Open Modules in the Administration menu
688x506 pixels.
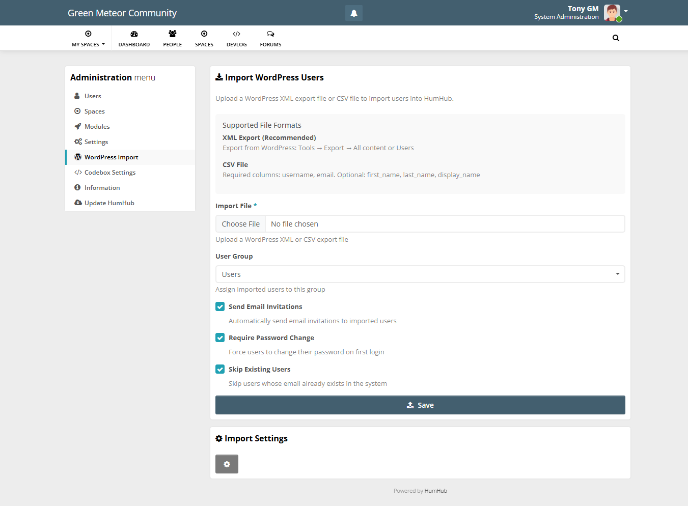[x=130, y=127]
